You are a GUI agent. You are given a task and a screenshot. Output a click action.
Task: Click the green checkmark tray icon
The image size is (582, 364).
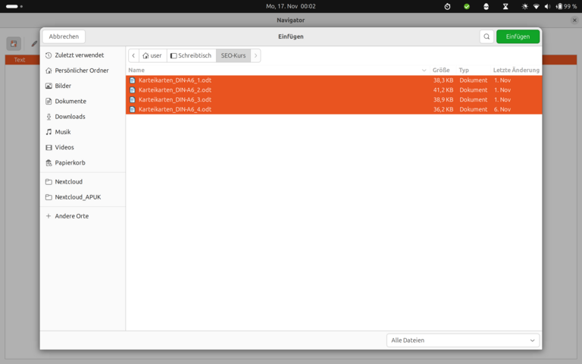click(x=467, y=6)
